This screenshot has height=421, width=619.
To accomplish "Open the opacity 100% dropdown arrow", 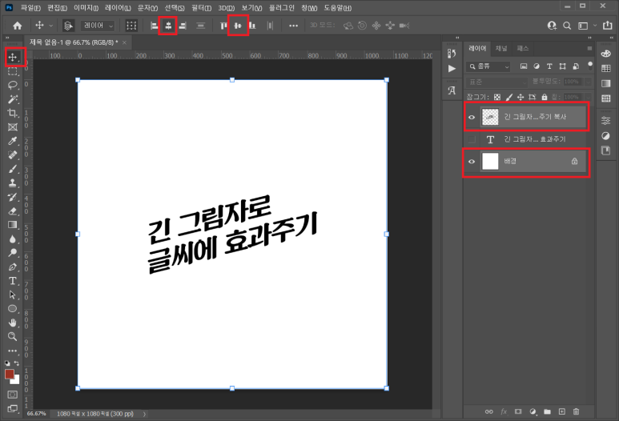I will tap(589, 82).
